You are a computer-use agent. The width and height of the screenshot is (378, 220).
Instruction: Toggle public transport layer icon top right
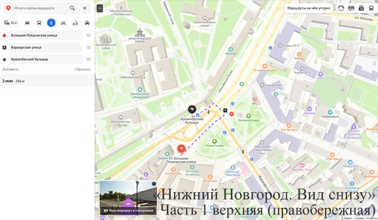pos(371,8)
